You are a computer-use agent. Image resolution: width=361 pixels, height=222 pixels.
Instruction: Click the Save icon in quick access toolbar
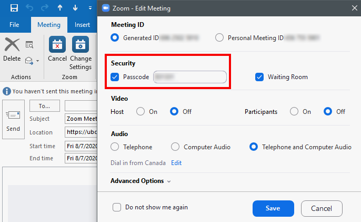14,8
